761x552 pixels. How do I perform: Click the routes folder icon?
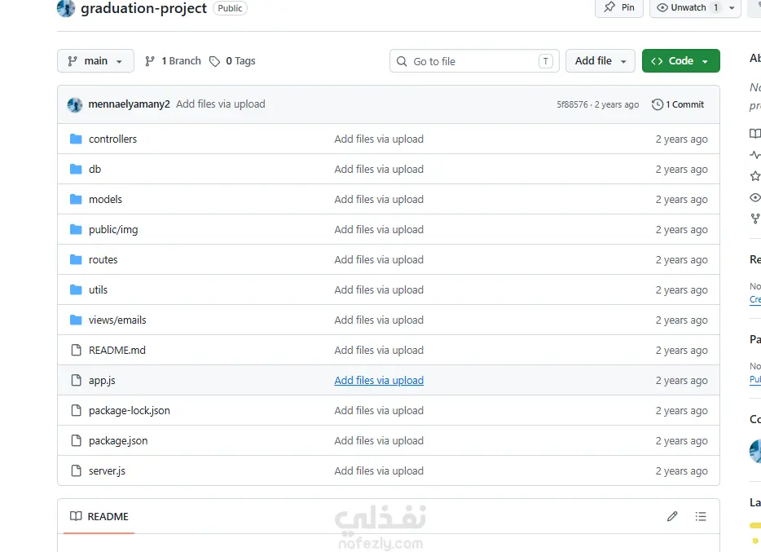(x=76, y=260)
